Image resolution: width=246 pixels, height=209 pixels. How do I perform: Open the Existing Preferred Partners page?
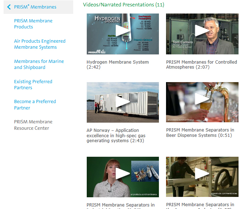(x=33, y=85)
